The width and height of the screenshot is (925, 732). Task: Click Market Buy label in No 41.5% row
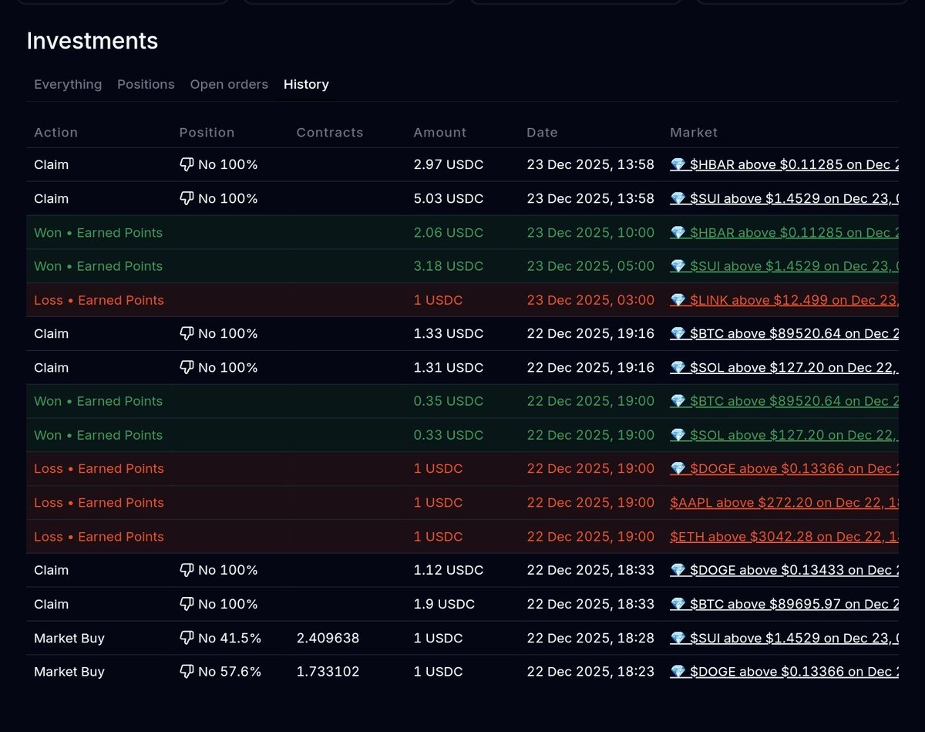point(69,638)
